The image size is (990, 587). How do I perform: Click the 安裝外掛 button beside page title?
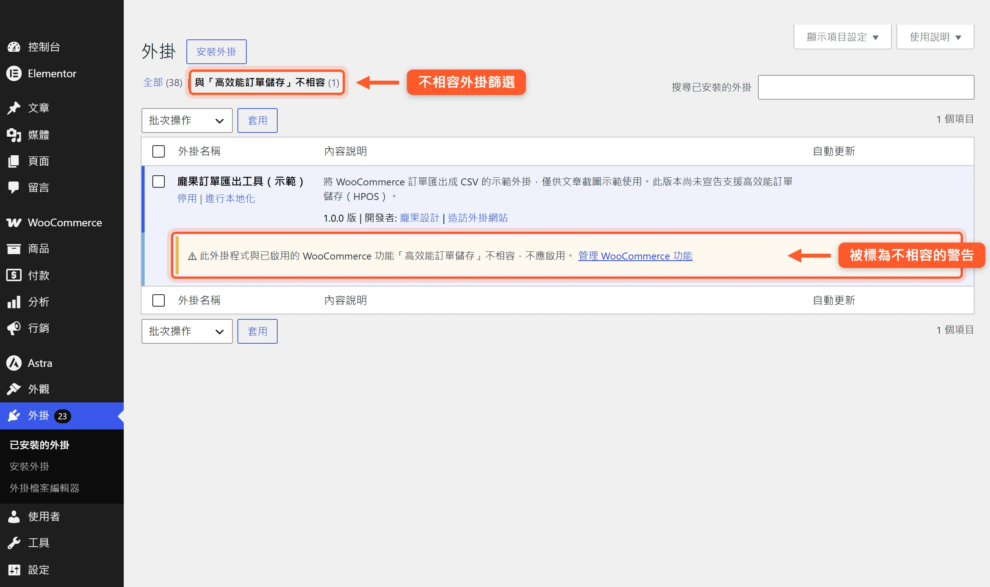tap(216, 52)
